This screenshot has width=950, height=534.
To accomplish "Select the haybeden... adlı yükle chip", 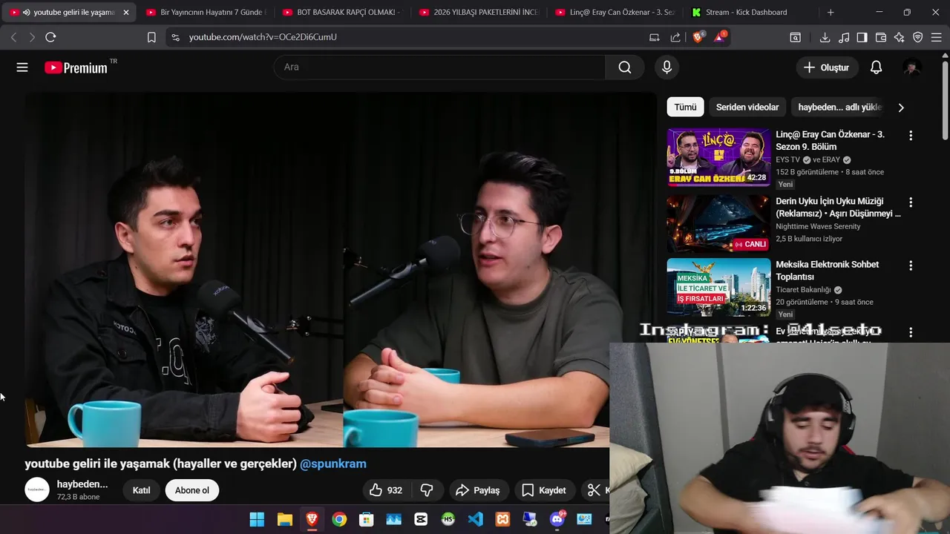I will (839, 108).
